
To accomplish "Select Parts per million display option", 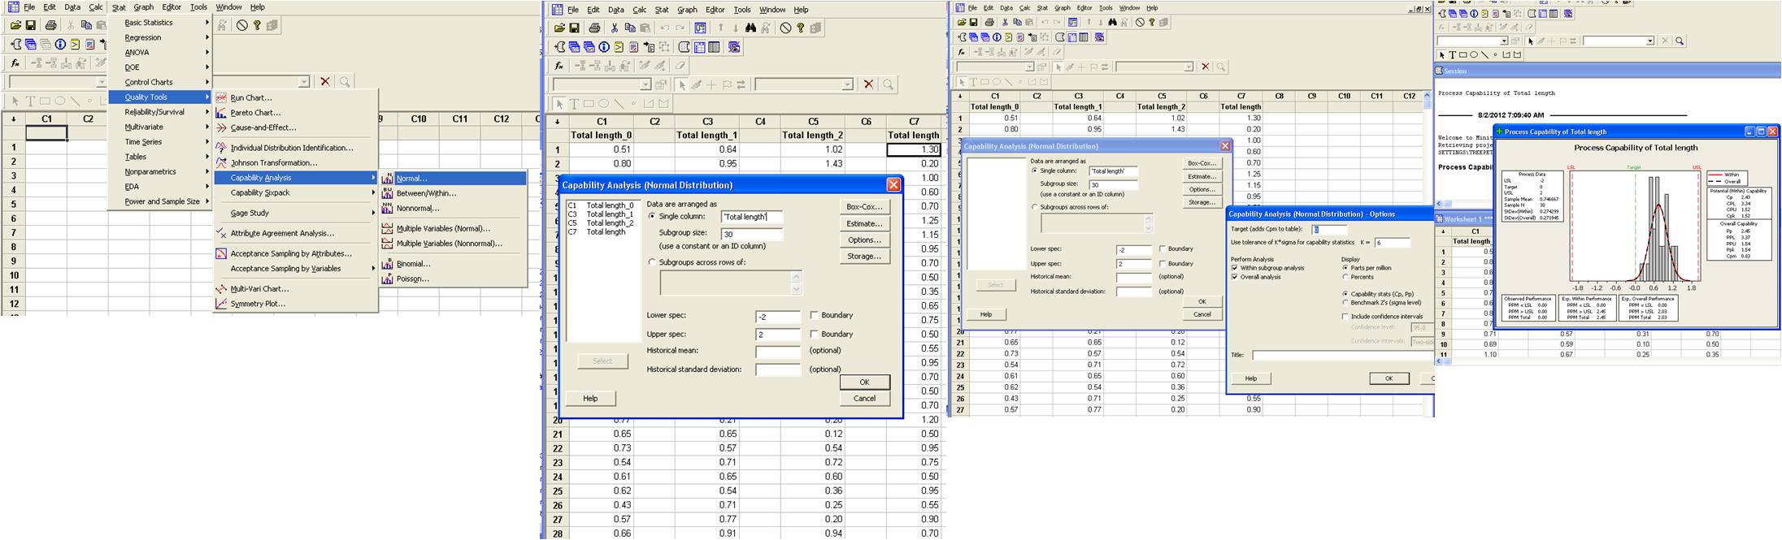I will point(1345,268).
